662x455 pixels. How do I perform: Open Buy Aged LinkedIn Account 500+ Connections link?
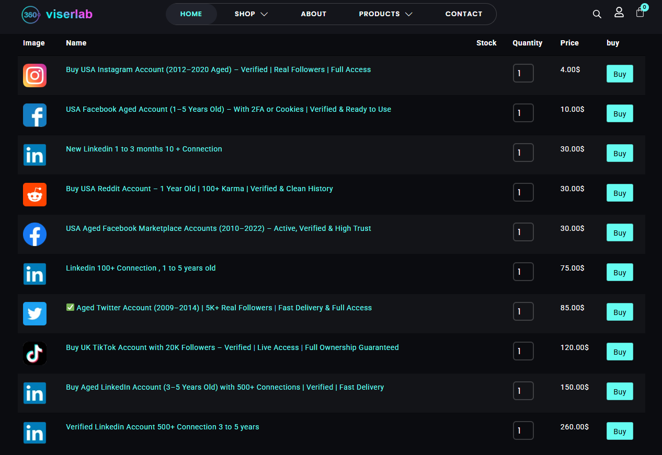pos(225,387)
